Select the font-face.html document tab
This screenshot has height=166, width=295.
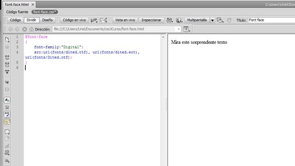[17, 4]
